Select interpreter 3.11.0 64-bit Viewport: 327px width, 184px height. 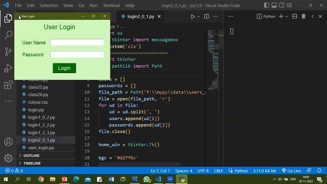click(x=265, y=171)
